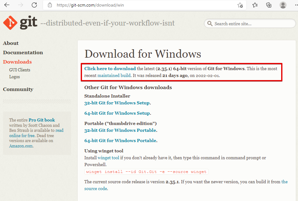Image resolution: width=298 pixels, height=201 pixels.
Task: Open the 'winget tool' link
Action: 108,158
